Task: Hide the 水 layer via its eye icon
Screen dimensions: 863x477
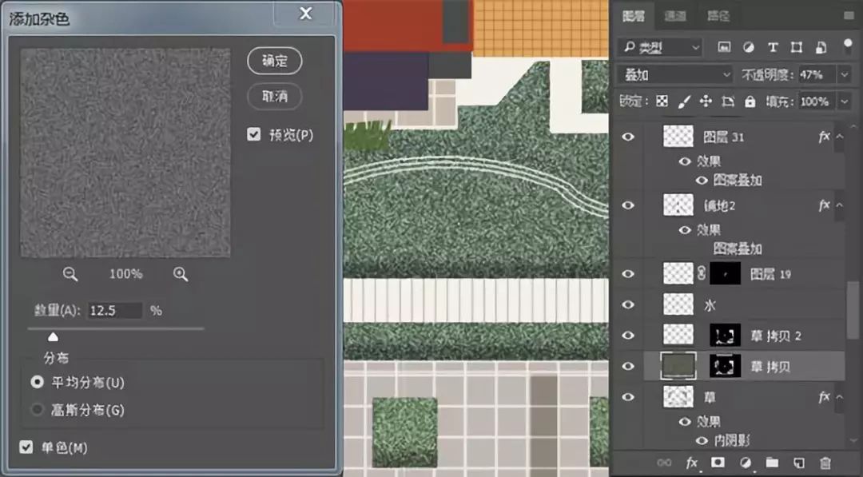Action: coord(629,304)
